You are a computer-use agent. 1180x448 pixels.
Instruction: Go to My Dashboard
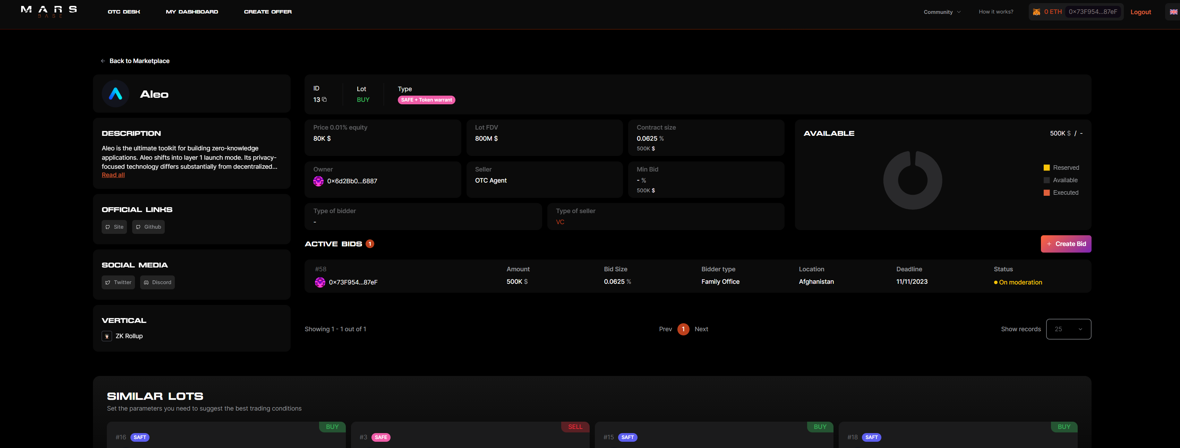pos(192,12)
